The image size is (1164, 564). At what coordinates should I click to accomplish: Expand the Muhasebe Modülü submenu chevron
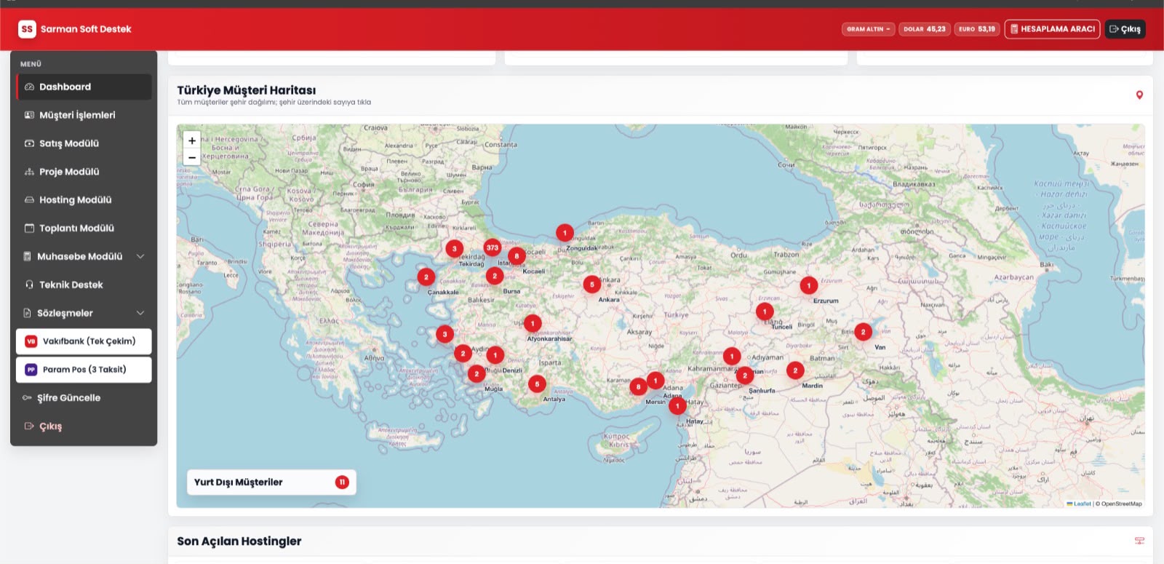pos(140,256)
